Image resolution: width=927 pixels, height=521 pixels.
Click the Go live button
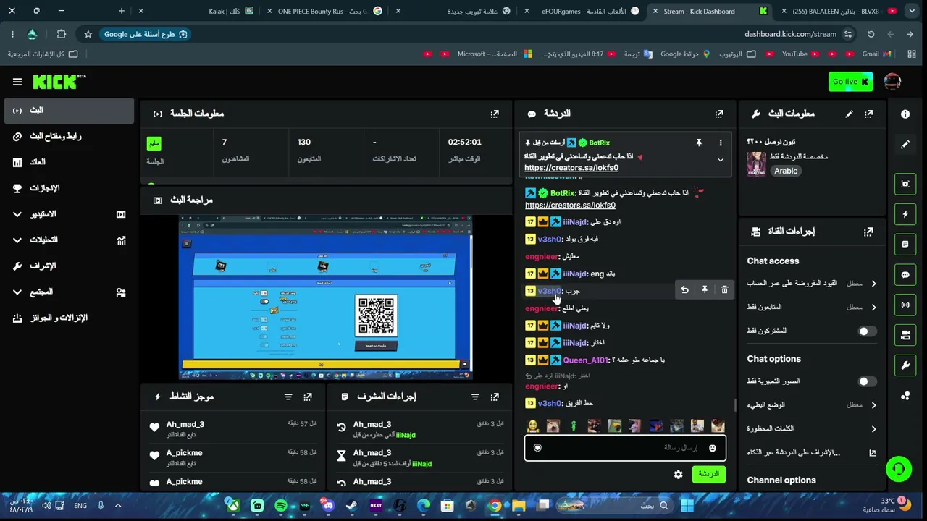[850, 82]
